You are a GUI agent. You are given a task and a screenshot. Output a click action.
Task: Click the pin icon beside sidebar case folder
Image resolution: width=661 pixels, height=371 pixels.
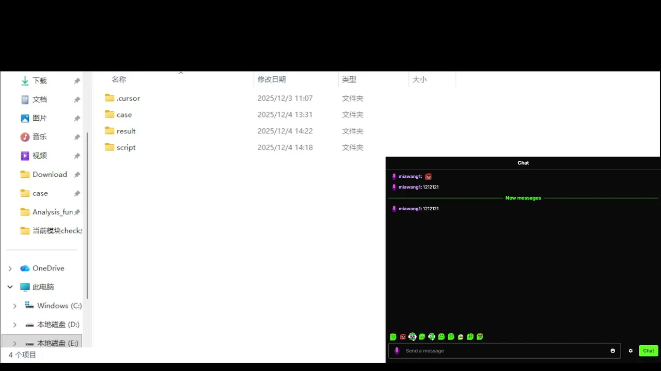tap(77, 193)
